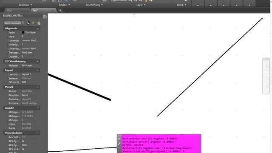Click the Linienstärke VonL... value
The image size is (272, 153).
pyautogui.click(x=31, y=48)
